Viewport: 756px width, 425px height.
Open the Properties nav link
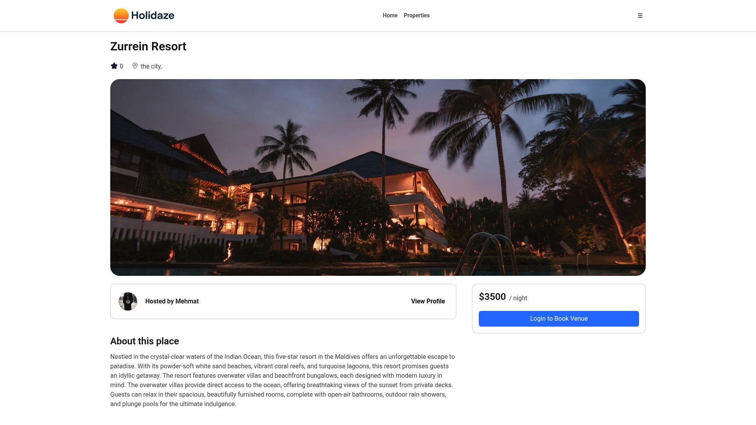pos(417,15)
